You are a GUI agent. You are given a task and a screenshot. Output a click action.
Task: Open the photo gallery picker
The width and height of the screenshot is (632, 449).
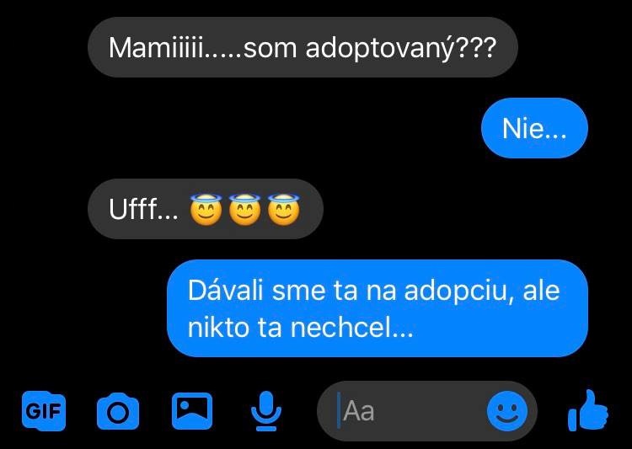coord(192,411)
